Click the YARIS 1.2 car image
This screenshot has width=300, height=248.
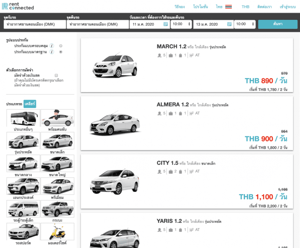(x=115, y=238)
